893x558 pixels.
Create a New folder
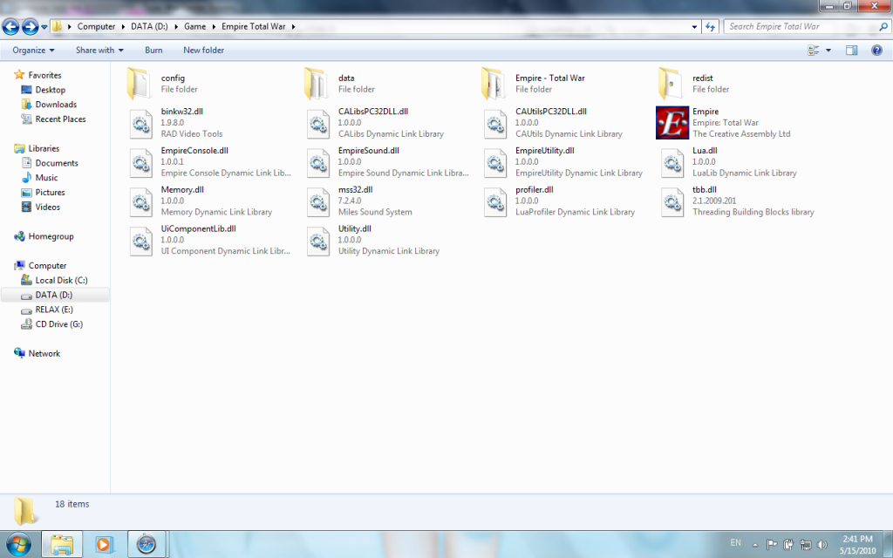tap(203, 51)
